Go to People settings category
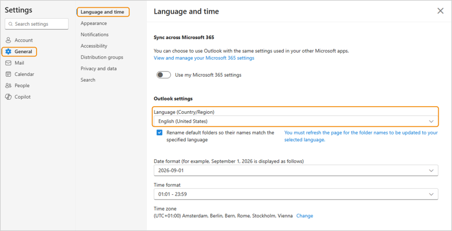Screen dimensions: 452x231 (x=22, y=86)
